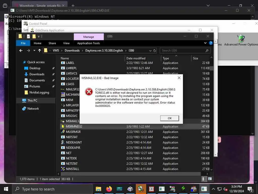Screen dimensions: 258x194
Task: Switch to the Share ribbon tab
Action: tap(52, 43)
